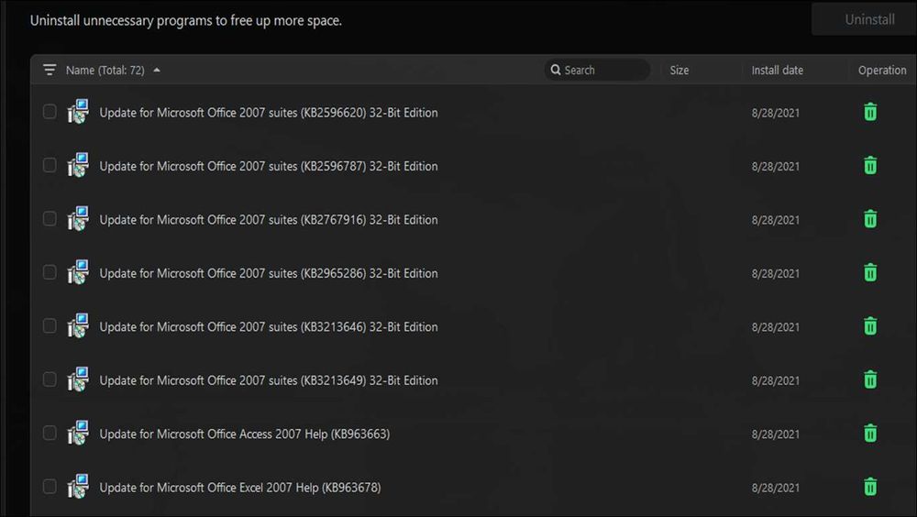
Task: Remove KB2767916 update via trash icon
Action: (x=870, y=219)
